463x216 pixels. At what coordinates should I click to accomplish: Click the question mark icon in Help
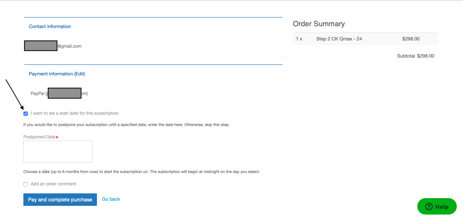(x=429, y=207)
